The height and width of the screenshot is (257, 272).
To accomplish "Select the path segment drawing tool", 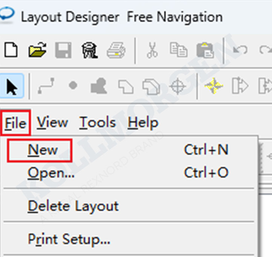I will [46, 86].
